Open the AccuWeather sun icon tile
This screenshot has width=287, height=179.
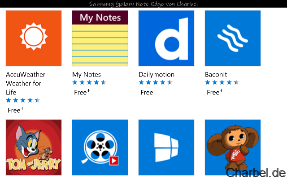point(34,38)
